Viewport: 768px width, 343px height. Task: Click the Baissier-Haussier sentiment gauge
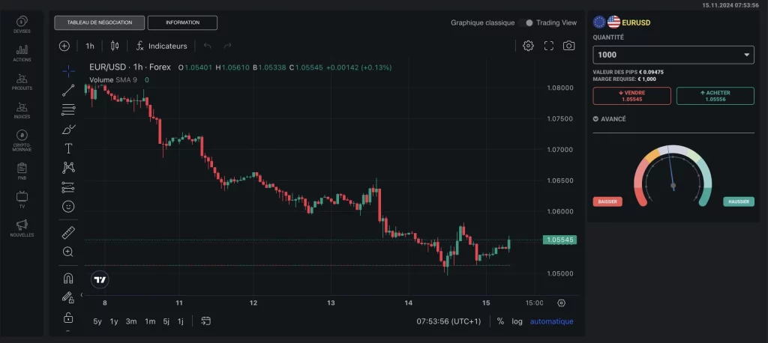point(673,176)
